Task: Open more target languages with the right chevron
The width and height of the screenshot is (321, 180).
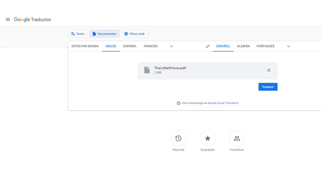Action: 288,46
